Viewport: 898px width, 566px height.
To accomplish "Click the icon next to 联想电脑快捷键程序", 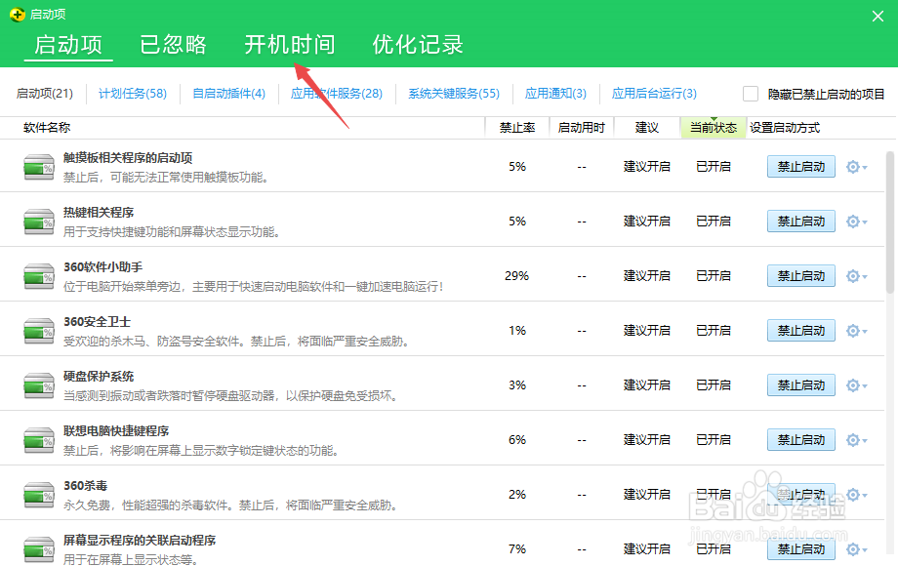I will coord(39,440).
